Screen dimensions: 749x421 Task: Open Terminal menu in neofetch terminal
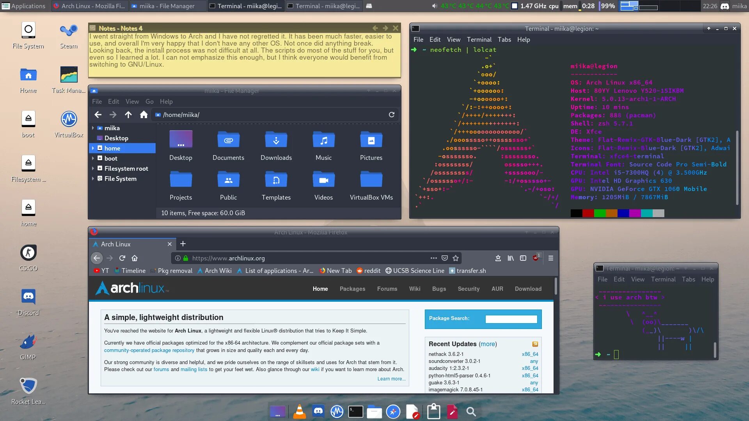pyautogui.click(x=479, y=39)
